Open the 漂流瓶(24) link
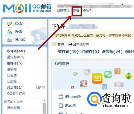This screenshot has height=114, width=134. [x=112, y=51]
